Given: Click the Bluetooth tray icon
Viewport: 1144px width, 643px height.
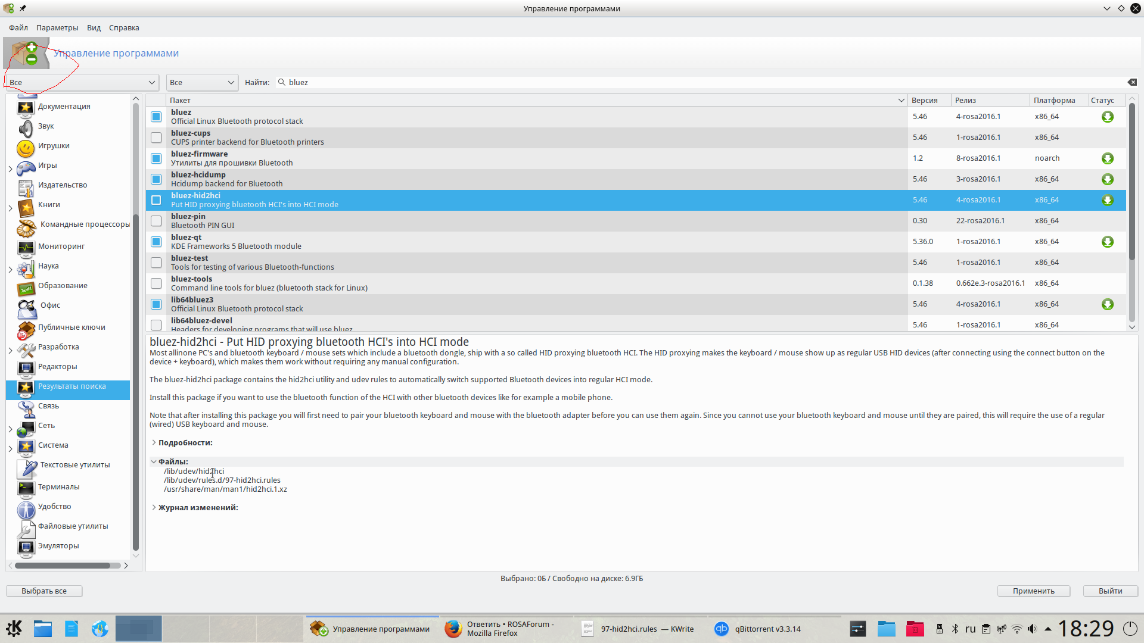Looking at the screenshot, I should click(x=955, y=629).
